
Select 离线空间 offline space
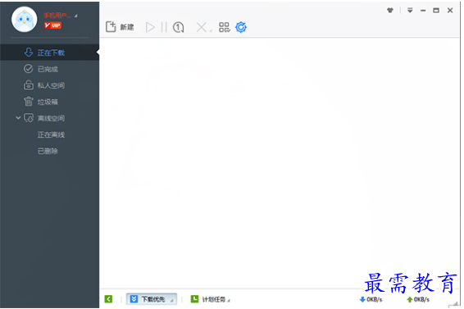[50, 118]
